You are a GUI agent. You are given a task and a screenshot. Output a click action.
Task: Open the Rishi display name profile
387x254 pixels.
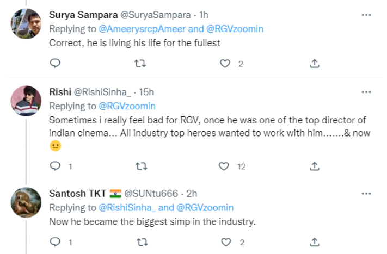tap(60, 92)
